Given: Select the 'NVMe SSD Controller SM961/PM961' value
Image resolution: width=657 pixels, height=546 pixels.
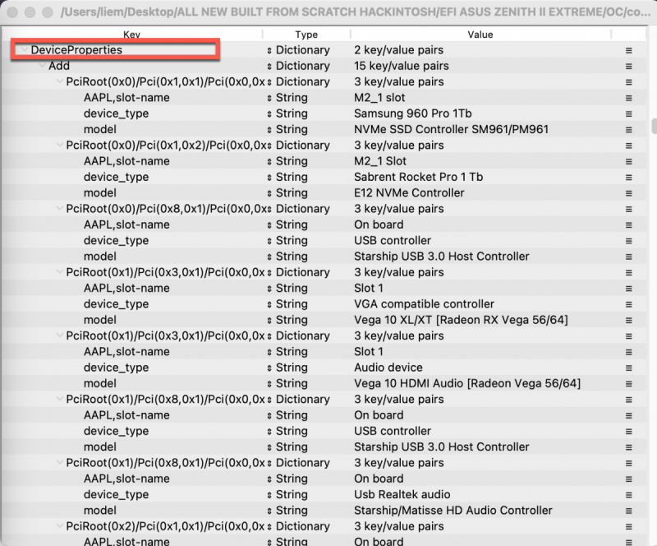Looking at the screenshot, I should click(x=451, y=129).
